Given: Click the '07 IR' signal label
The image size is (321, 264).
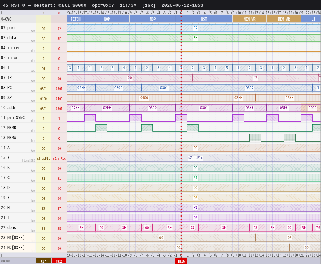Looking at the screenshot, I should click(6, 78).
